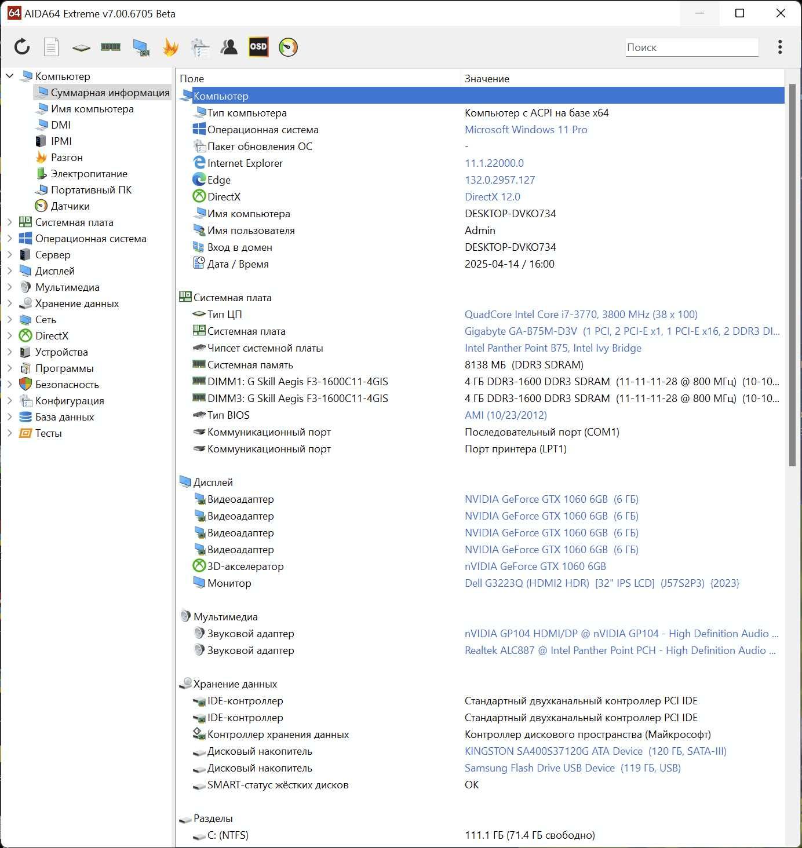Select Разгон flame icon in tree

[41, 157]
